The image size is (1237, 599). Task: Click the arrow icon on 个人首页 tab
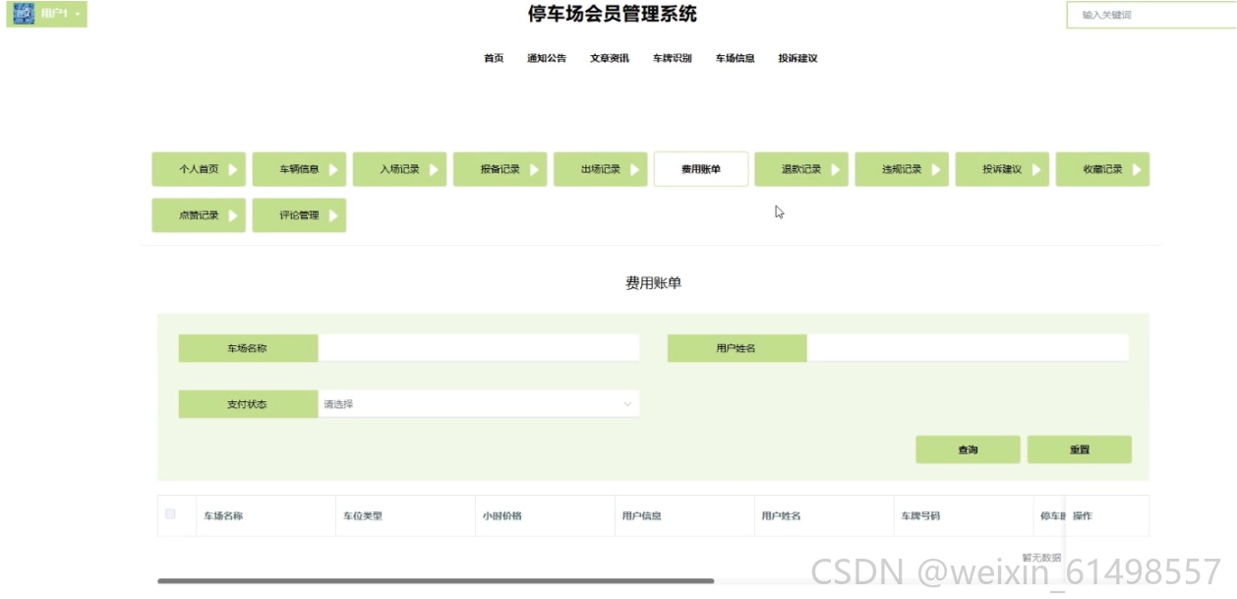(x=233, y=169)
